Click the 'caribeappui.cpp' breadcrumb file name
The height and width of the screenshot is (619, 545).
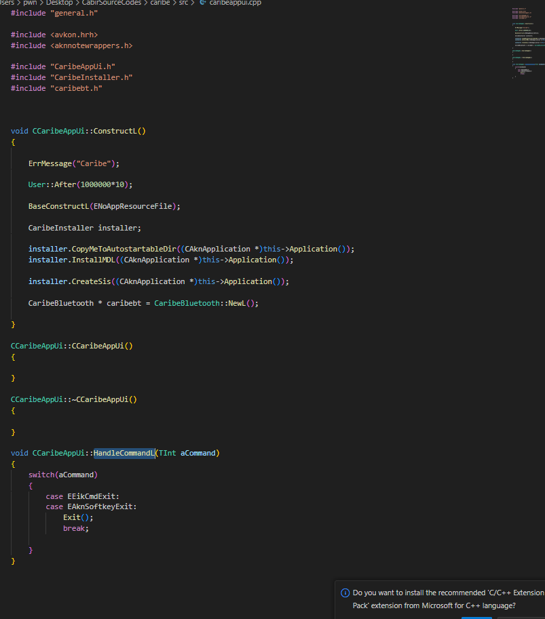(235, 2)
